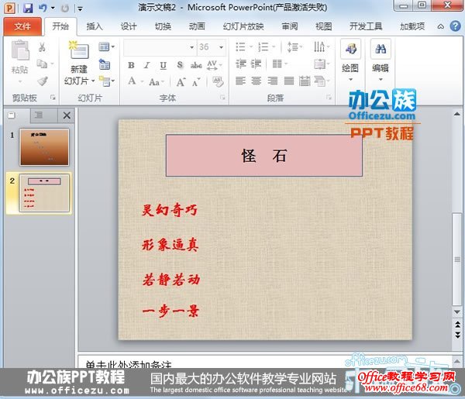465x399 pixels.
Task: Close the slide thumbnail pane
Action: 67,115
